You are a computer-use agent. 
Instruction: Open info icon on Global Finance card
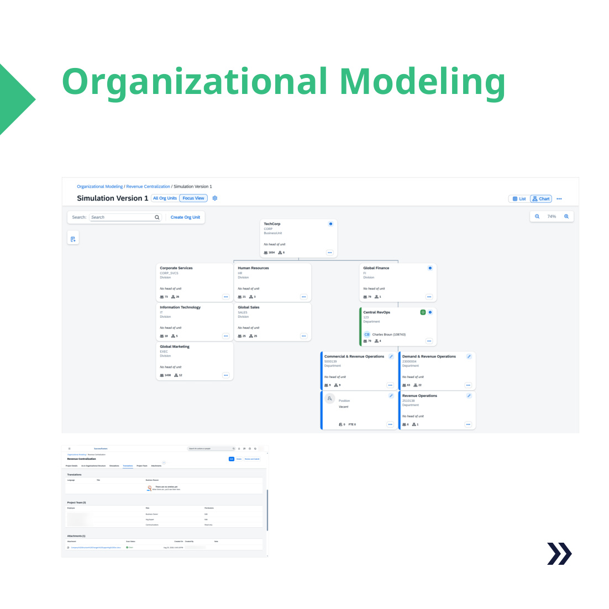click(430, 268)
